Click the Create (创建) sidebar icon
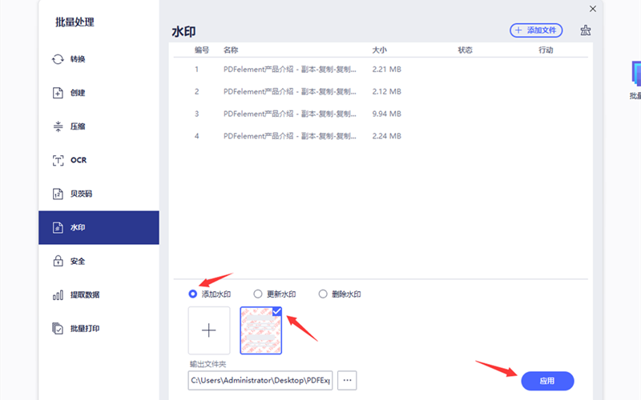The height and width of the screenshot is (400, 641). pyautogui.click(x=58, y=93)
